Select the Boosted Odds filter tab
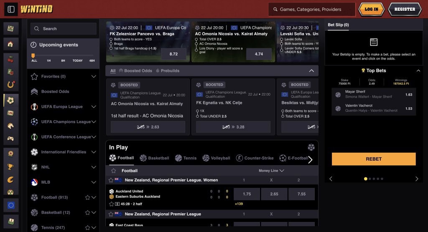Viewport: 428px width, 232px height. tap(135, 71)
